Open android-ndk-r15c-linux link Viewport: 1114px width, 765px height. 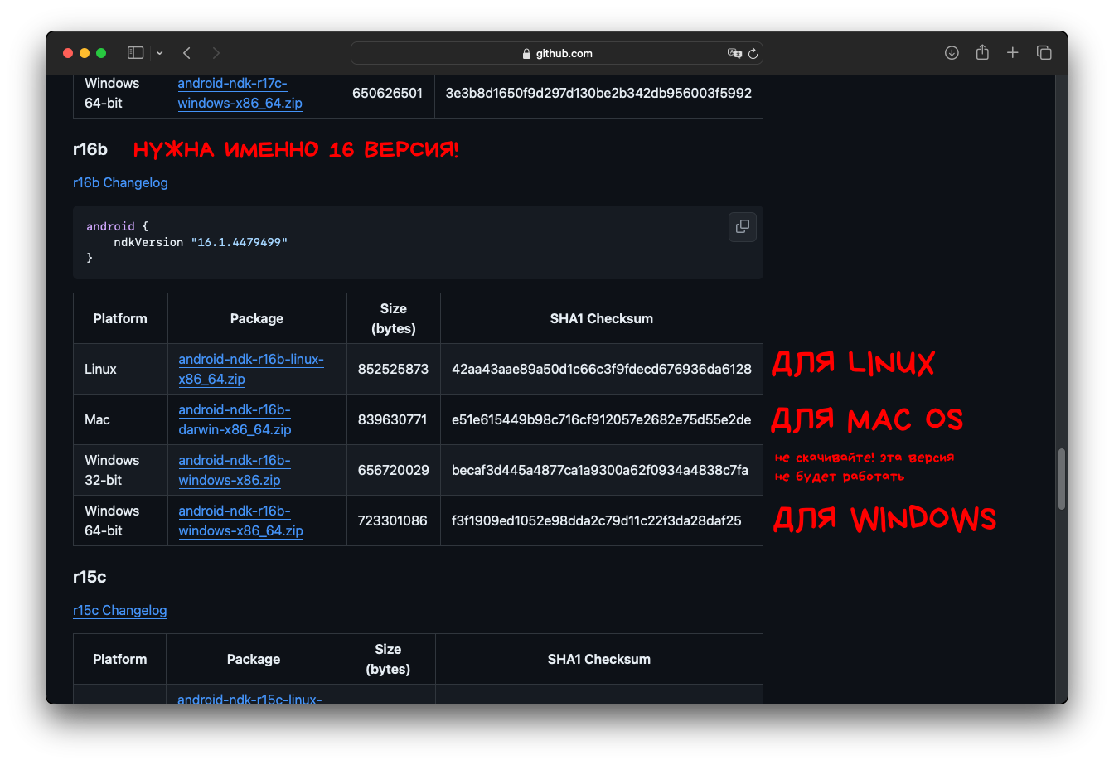point(249,699)
